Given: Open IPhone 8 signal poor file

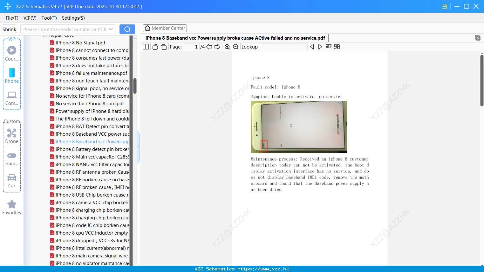Looking at the screenshot, I should 90,88.
